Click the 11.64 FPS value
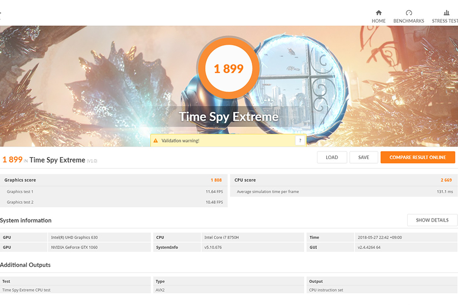The width and height of the screenshot is (458, 305). point(214,192)
